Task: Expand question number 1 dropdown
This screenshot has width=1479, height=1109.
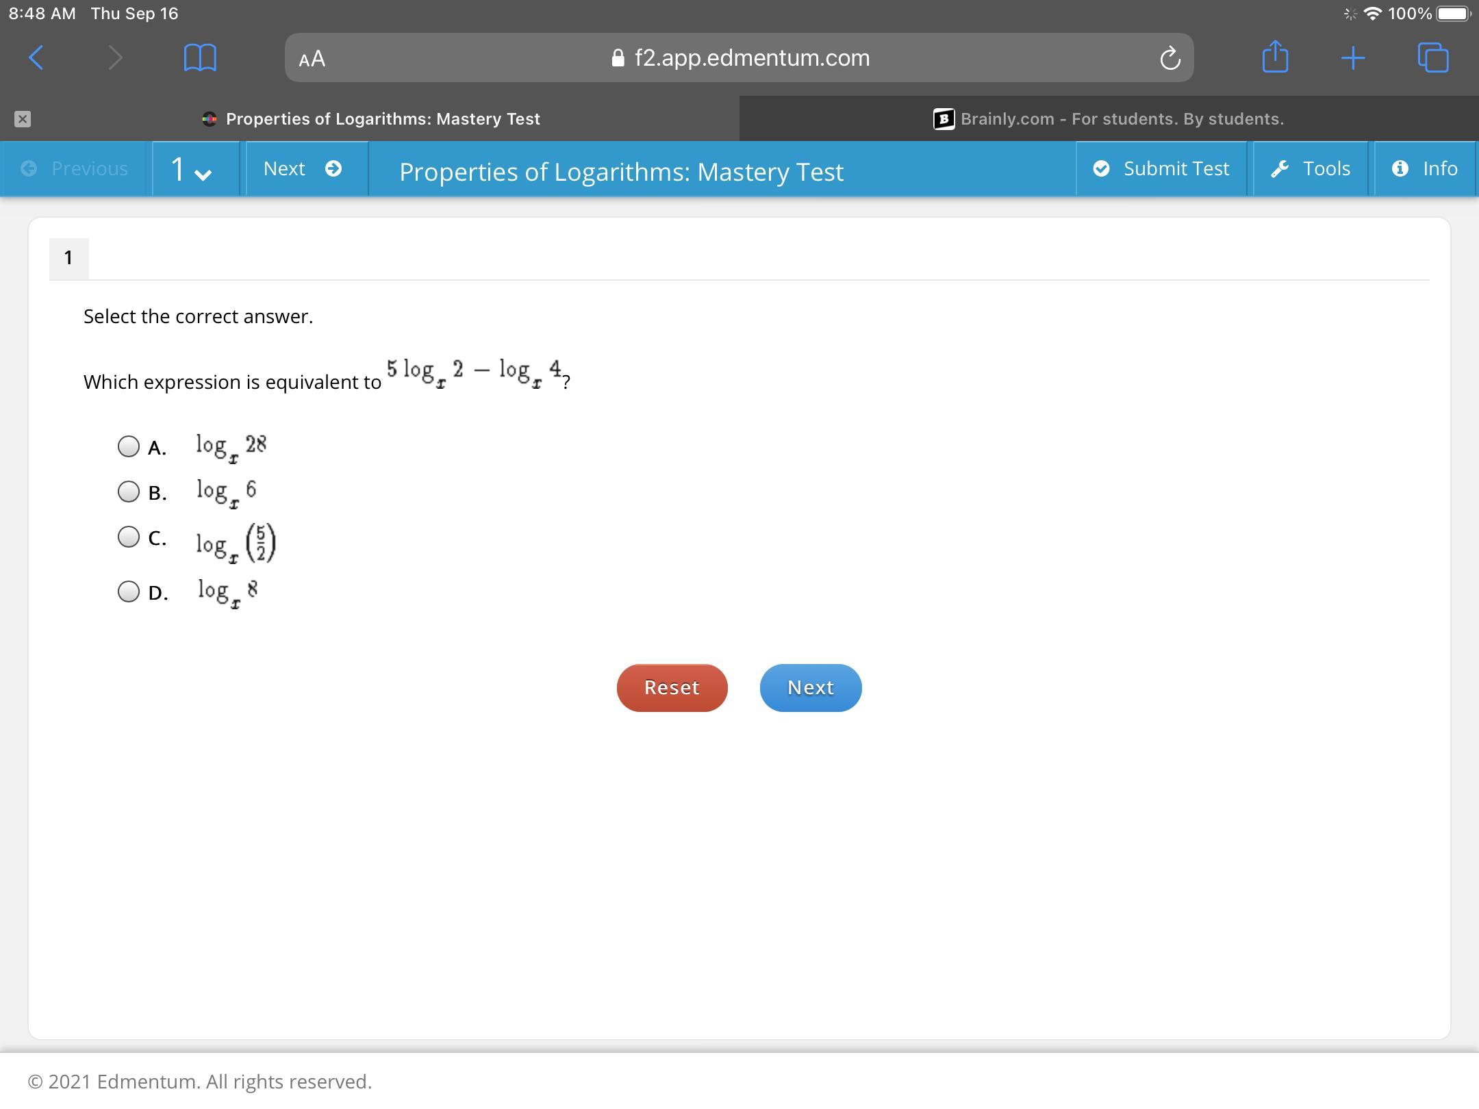Action: pyautogui.click(x=193, y=169)
